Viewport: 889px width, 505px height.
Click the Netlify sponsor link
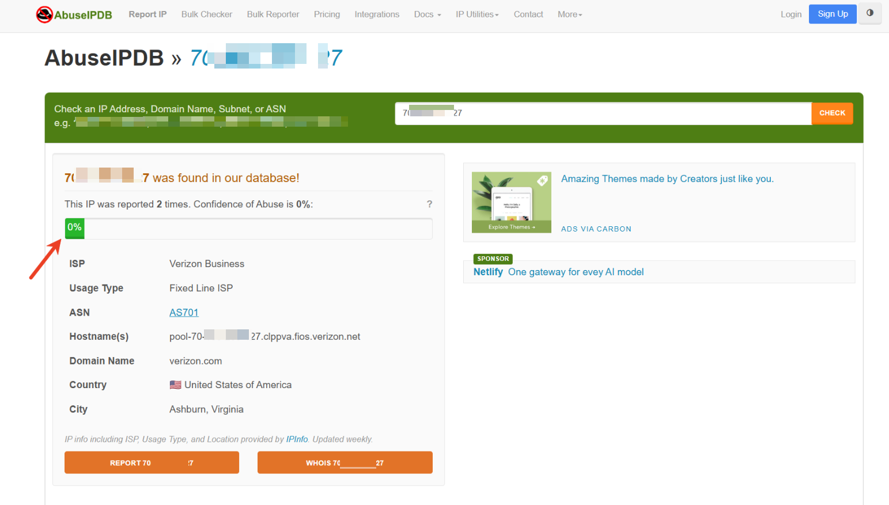[488, 272]
